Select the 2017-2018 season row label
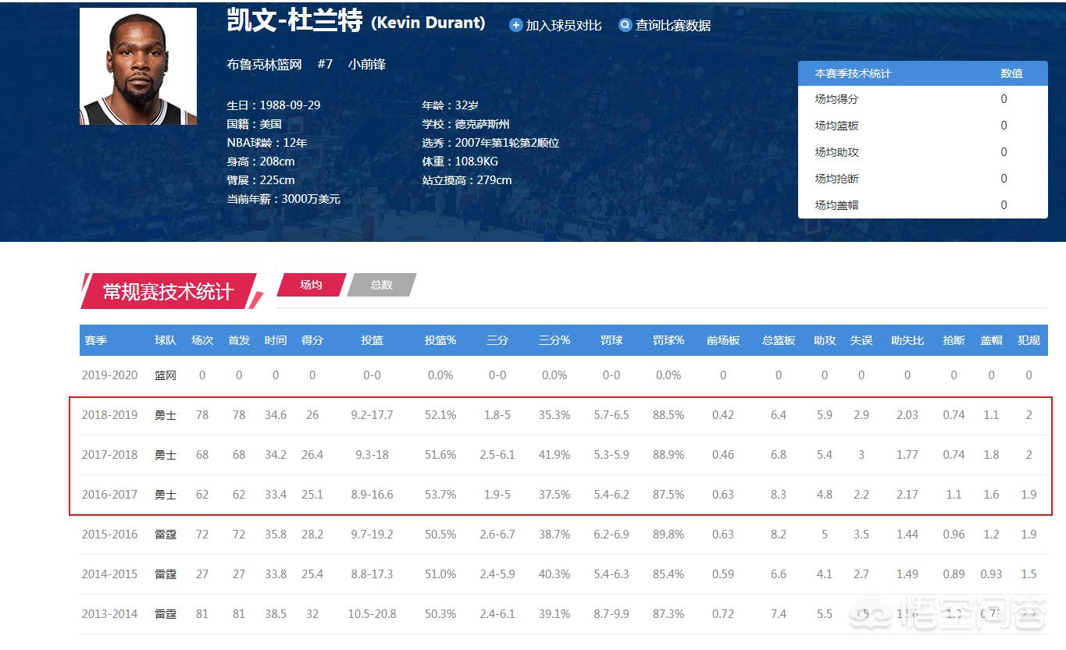This screenshot has width=1066, height=650. (109, 455)
